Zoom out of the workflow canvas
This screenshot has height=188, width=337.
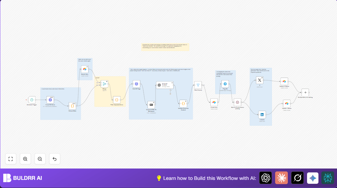tap(40, 159)
